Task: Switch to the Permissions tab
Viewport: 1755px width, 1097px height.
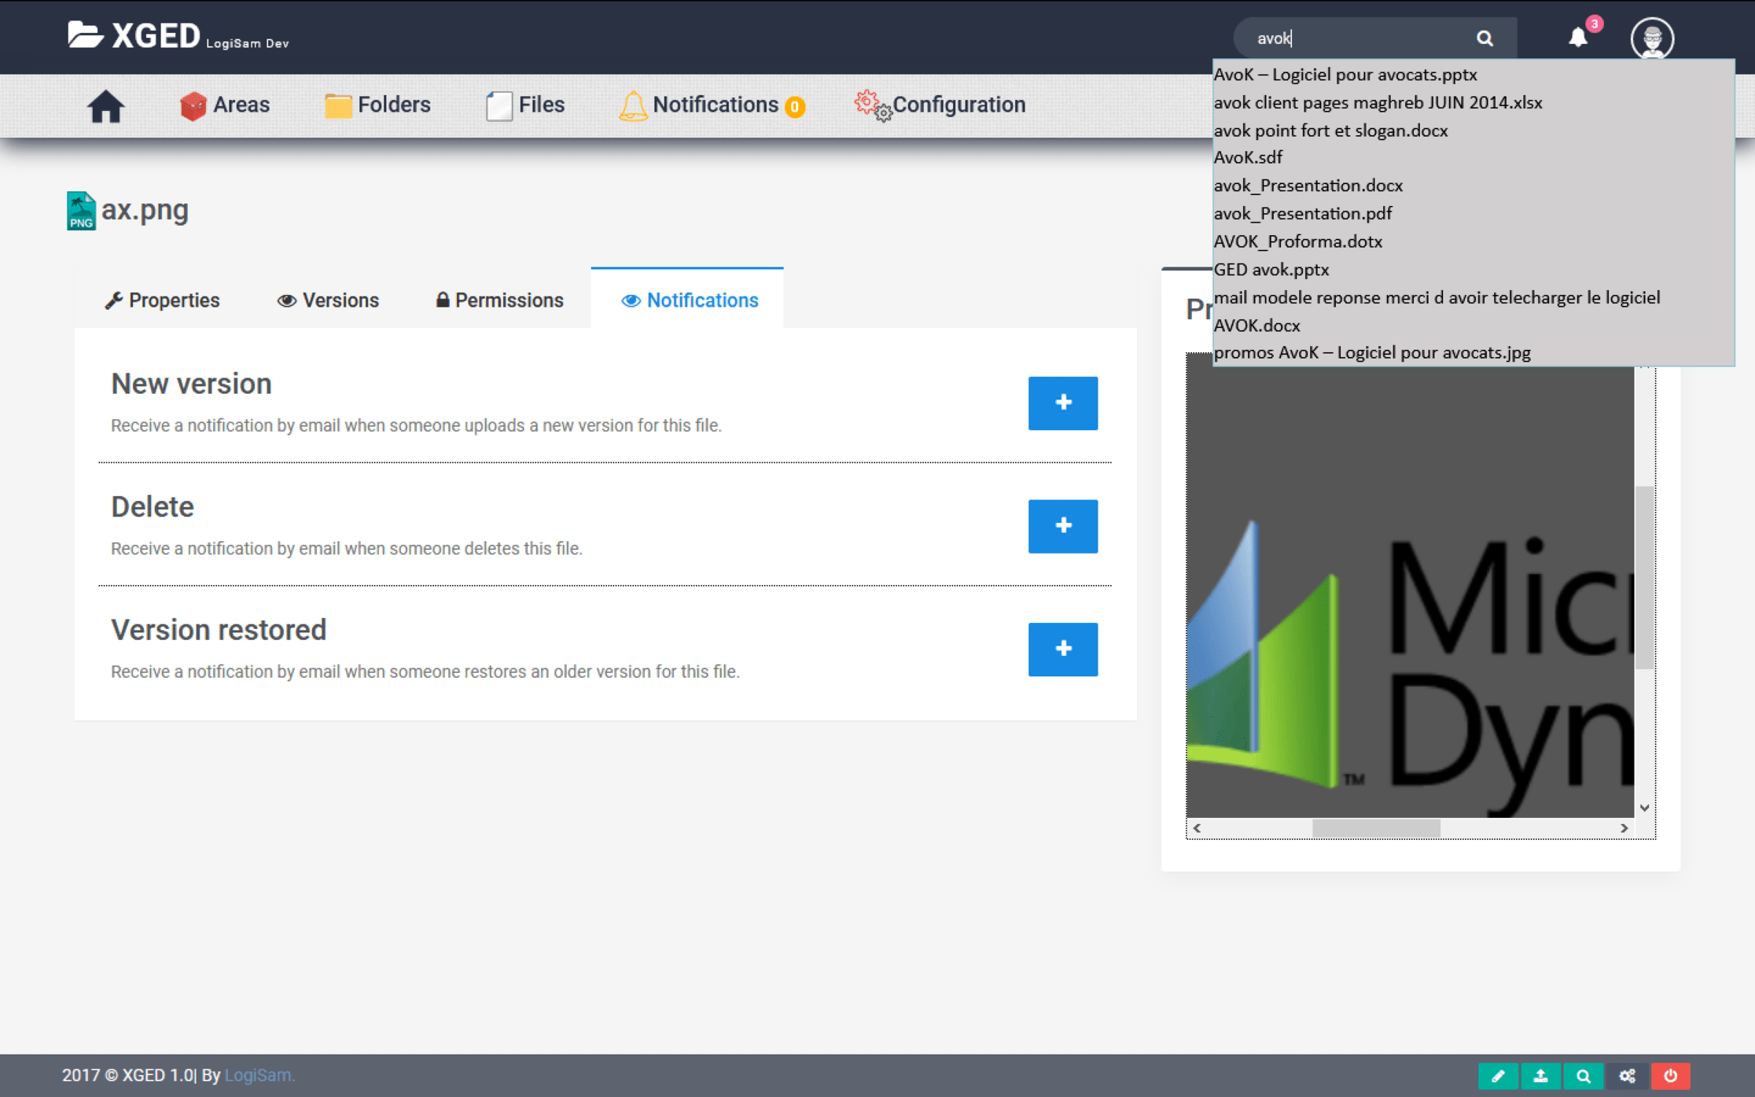Action: pos(499,300)
